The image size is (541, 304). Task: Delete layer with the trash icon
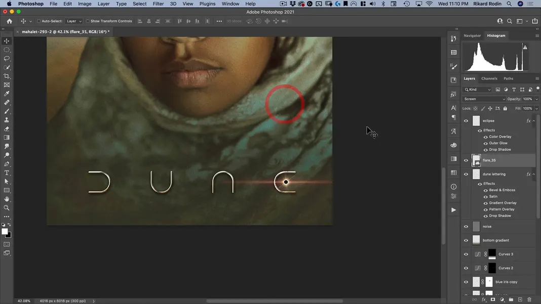click(x=529, y=300)
